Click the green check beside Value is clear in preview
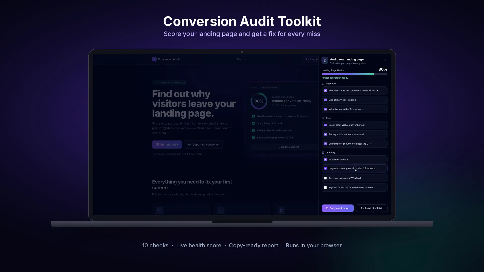Image resolution: width=484 pixels, height=272 pixels. (253, 130)
